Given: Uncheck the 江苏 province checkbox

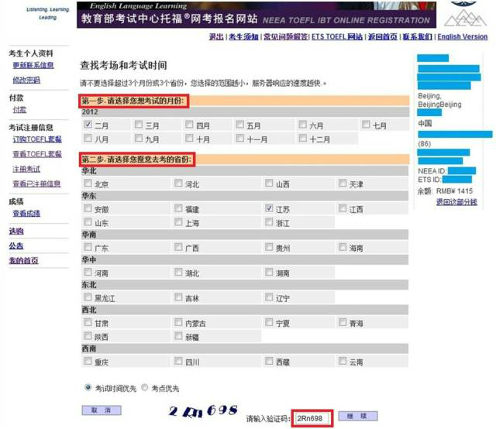Looking at the screenshot, I should tap(269, 209).
